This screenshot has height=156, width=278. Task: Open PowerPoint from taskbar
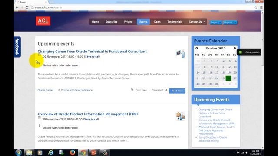point(94,153)
